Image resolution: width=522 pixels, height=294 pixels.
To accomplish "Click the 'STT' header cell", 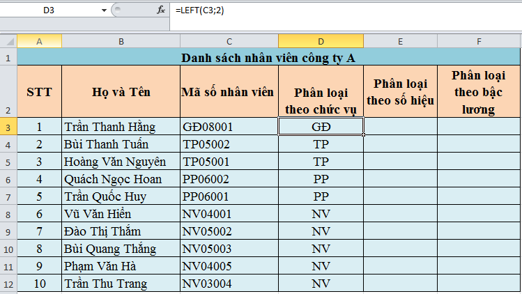I will click(39, 91).
